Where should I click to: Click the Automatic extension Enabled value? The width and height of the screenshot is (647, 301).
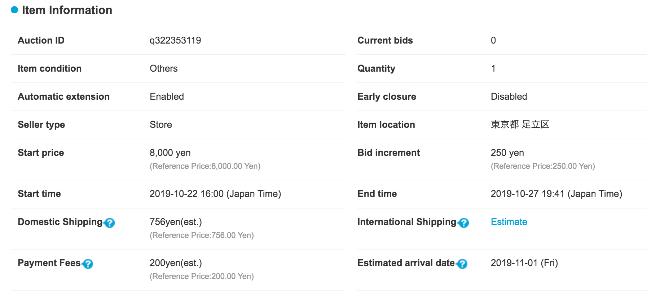167,96
